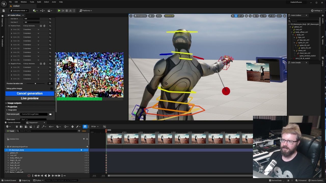326x183 pixels.
Task: Open the Tools menu
Action: click(x=32, y=2)
